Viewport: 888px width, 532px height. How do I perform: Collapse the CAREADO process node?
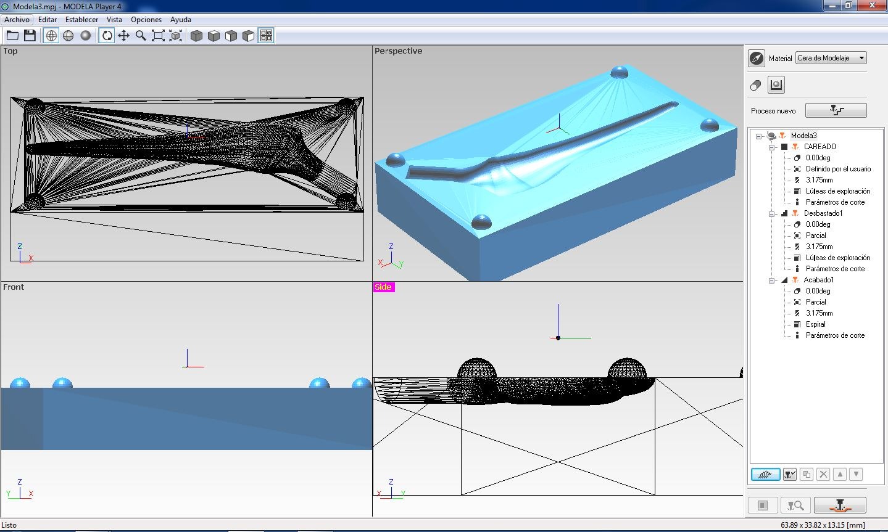pyautogui.click(x=771, y=147)
